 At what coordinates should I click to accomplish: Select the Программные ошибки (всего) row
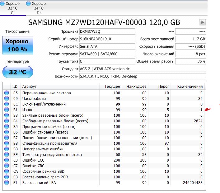coord(104,127)
